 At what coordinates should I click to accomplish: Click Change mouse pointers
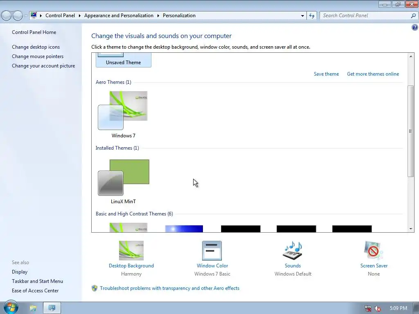38,56
